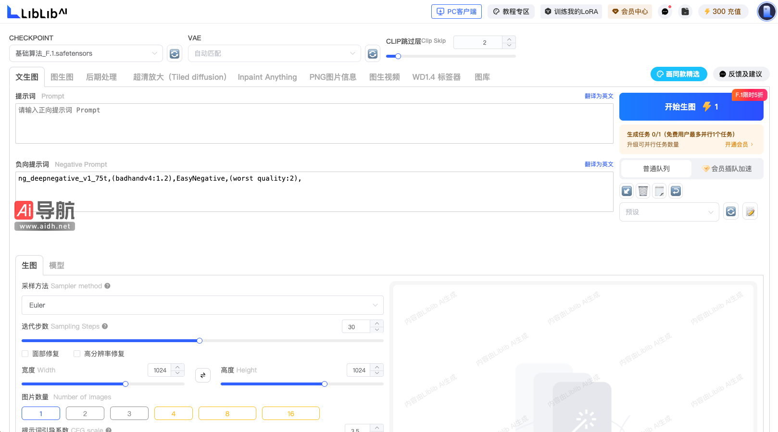The height and width of the screenshot is (432, 778).
Task: Open user profile avatar
Action: tap(766, 12)
